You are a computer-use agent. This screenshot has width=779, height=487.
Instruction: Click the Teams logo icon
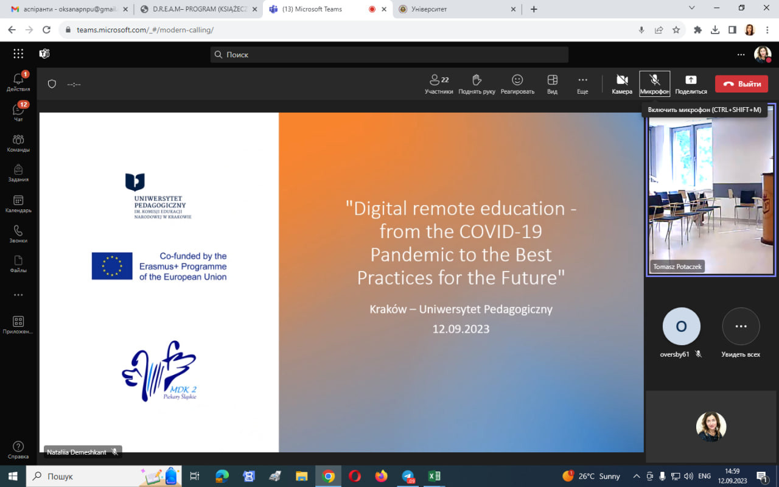point(44,54)
